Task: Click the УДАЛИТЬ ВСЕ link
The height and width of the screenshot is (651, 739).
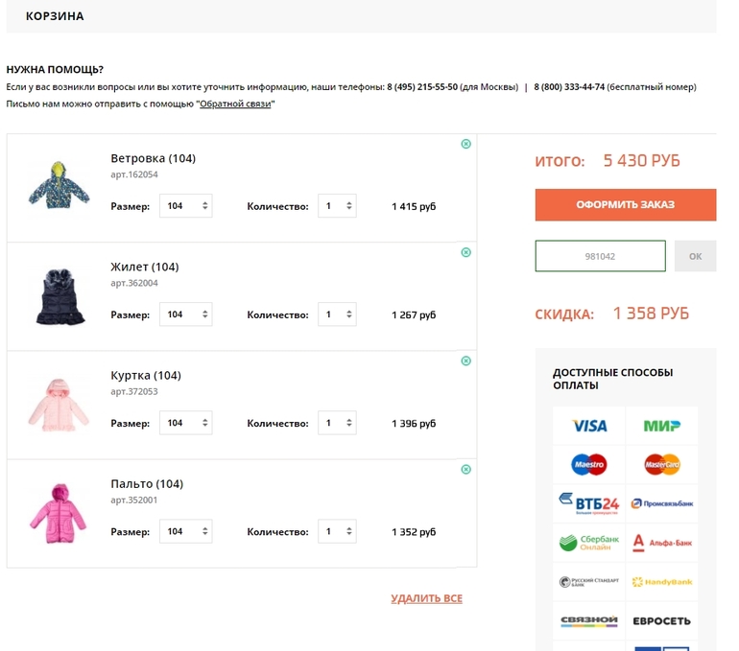Action: pos(426,598)
